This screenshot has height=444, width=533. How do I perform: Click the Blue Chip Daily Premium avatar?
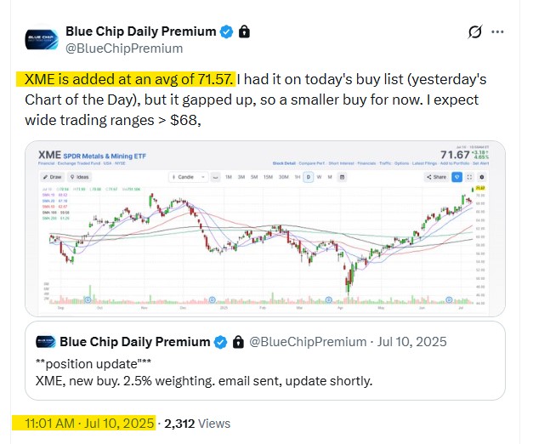click(38, 40)
